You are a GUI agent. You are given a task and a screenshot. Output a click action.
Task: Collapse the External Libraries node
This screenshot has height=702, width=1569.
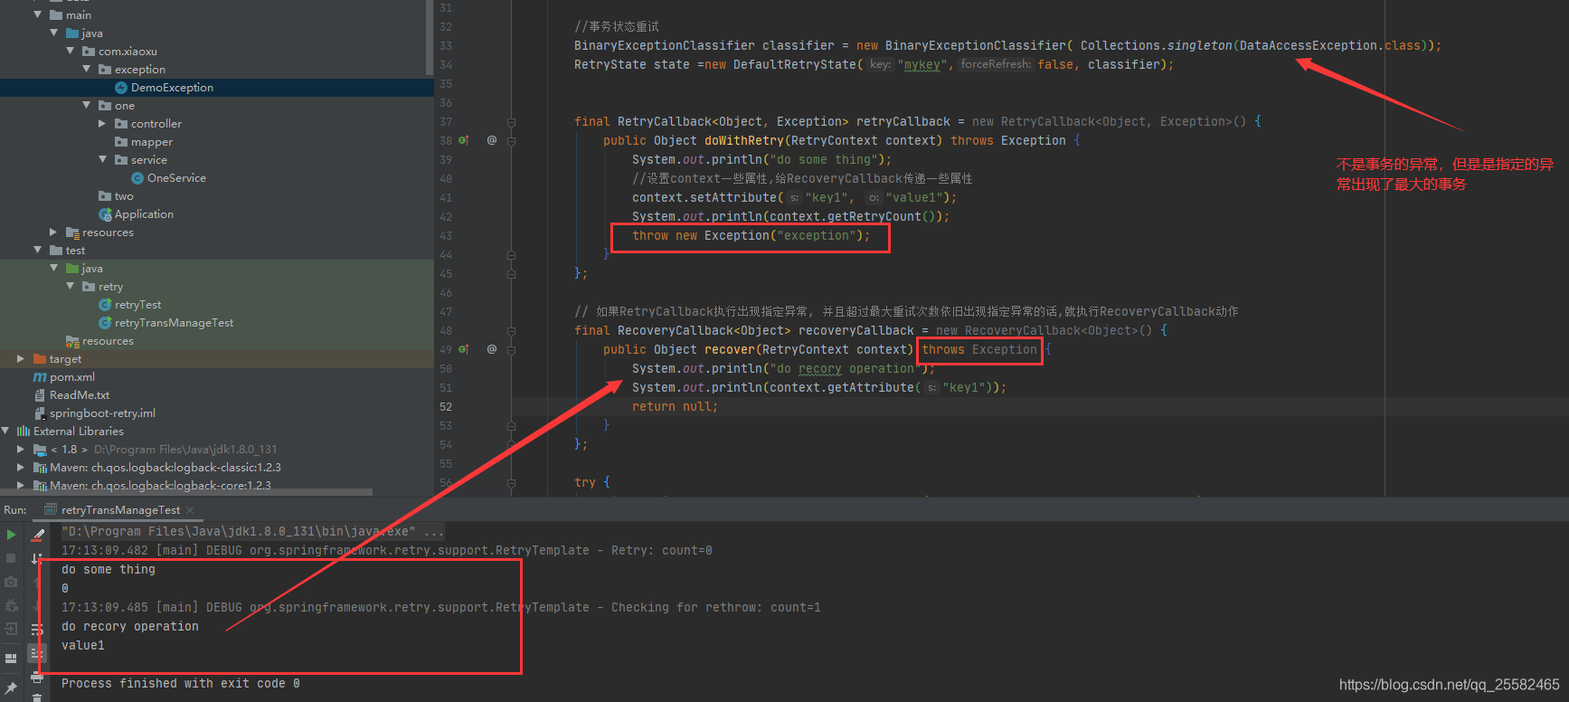[x=5, y=431]
